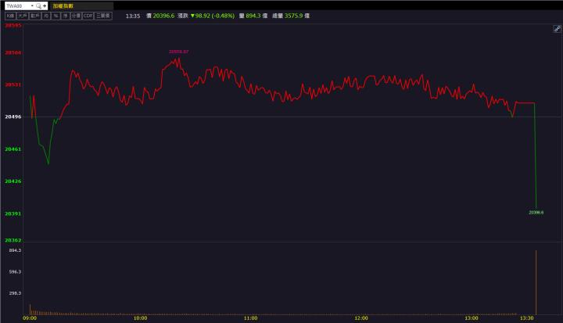Select the 分量 volume button
This screenshot has width=563, height=323.
76,15
